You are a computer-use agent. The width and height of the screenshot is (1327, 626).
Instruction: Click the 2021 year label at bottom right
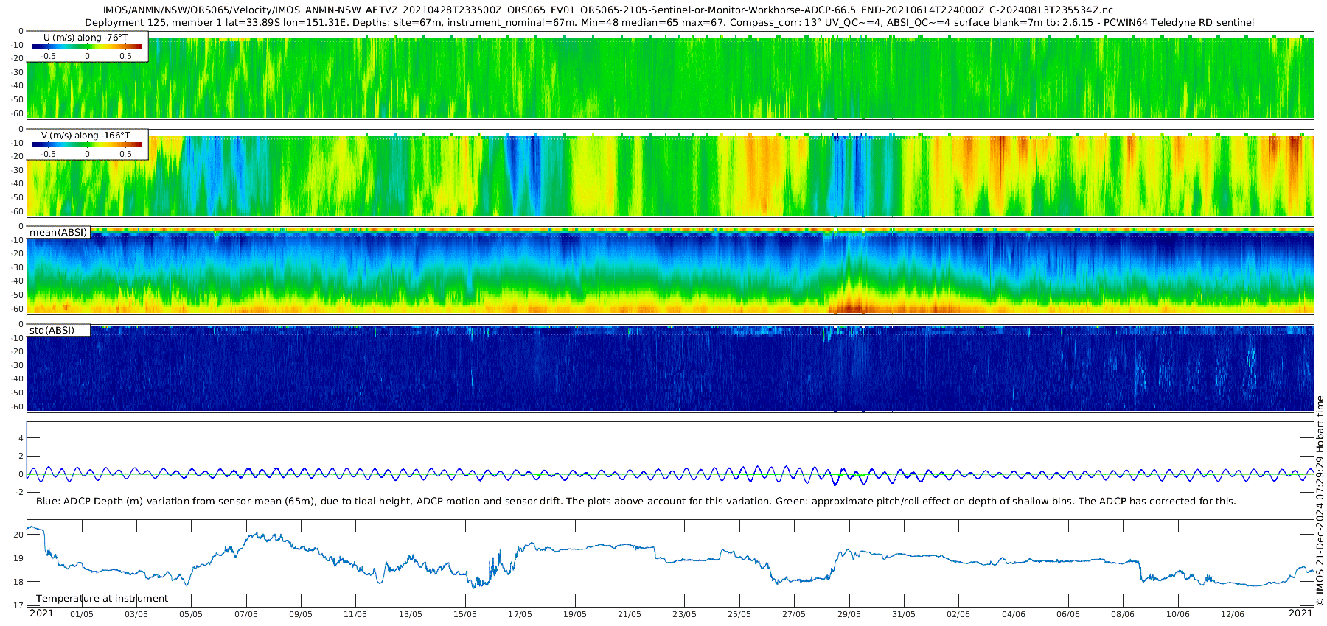tap(1300, 613)
